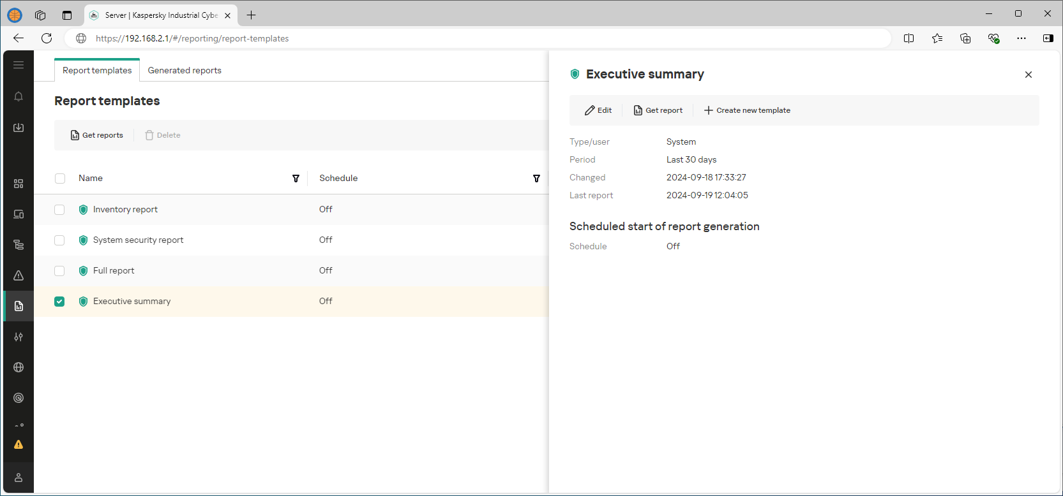Uncheck the Executive summary checkbox

point(59,302)
